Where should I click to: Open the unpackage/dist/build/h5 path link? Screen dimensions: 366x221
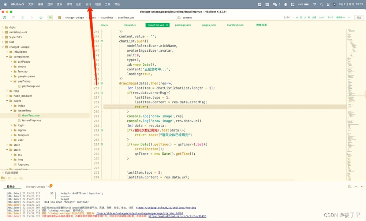point(139,213)
